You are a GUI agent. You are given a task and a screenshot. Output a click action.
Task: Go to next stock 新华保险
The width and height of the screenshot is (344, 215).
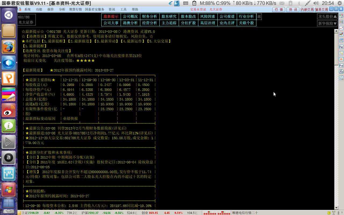327,23
